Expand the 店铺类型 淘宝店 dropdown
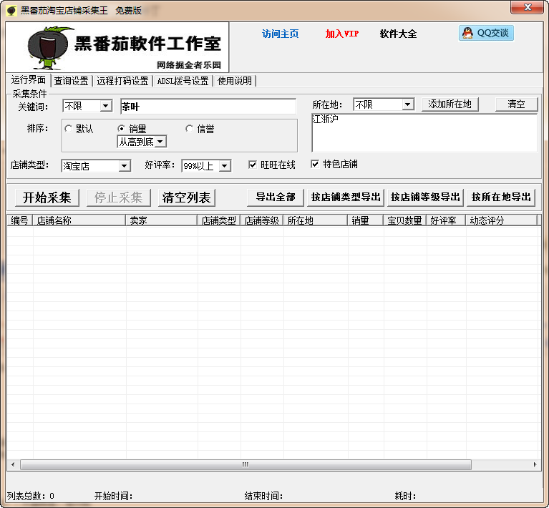Viewport: 549px width, 508px height. [124, 165]
